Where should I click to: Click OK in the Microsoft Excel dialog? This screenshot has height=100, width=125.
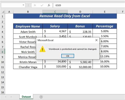[68, 56]
